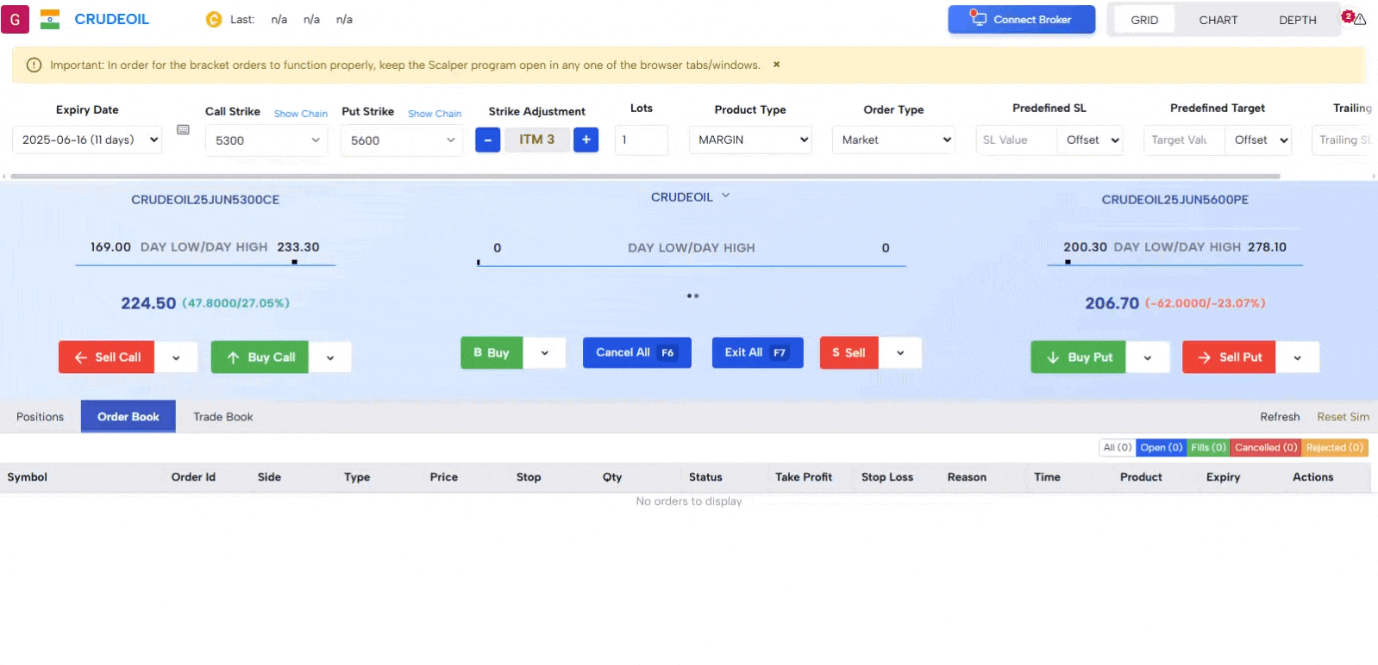Open the Order Type Market dropdown

pos(894,140)
